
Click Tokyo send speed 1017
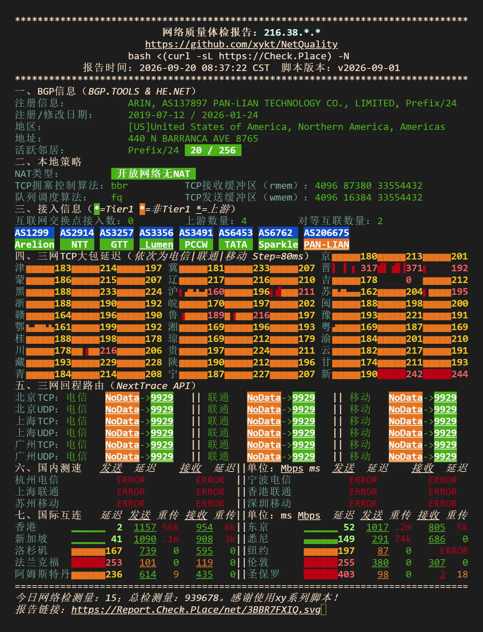pos(377,527)
